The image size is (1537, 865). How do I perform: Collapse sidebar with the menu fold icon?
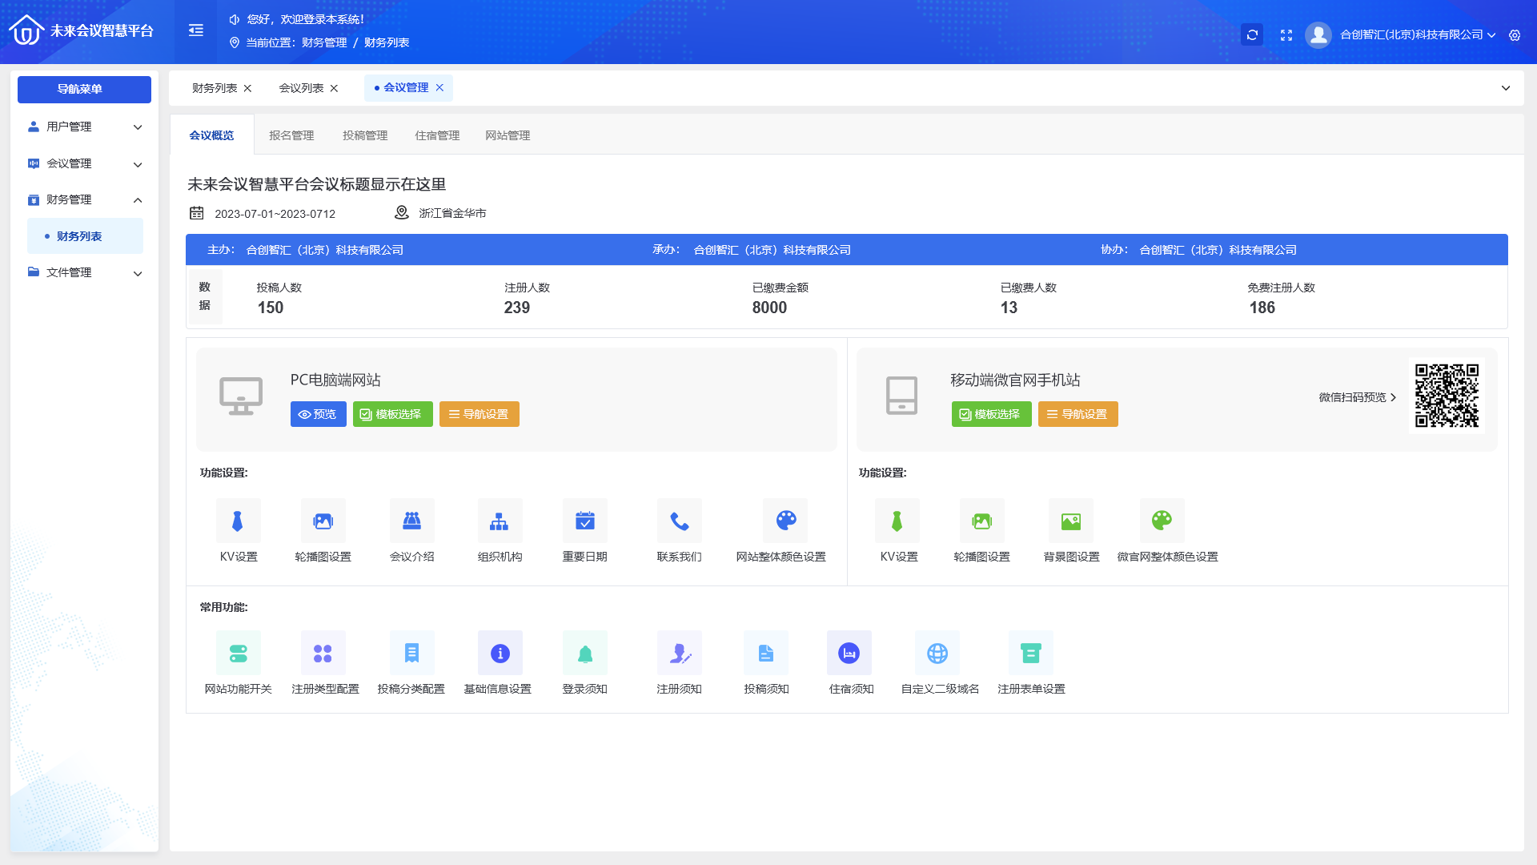click(x=196, y=30)
